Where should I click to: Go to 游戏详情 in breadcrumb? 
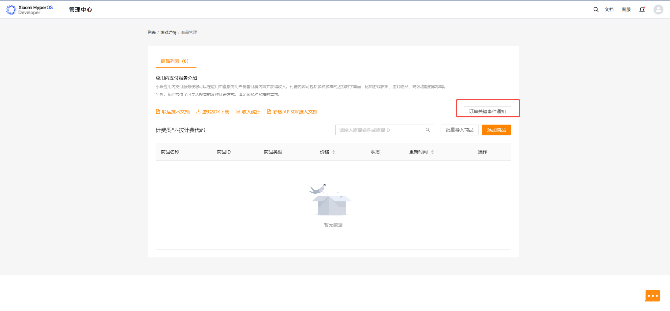168,33
